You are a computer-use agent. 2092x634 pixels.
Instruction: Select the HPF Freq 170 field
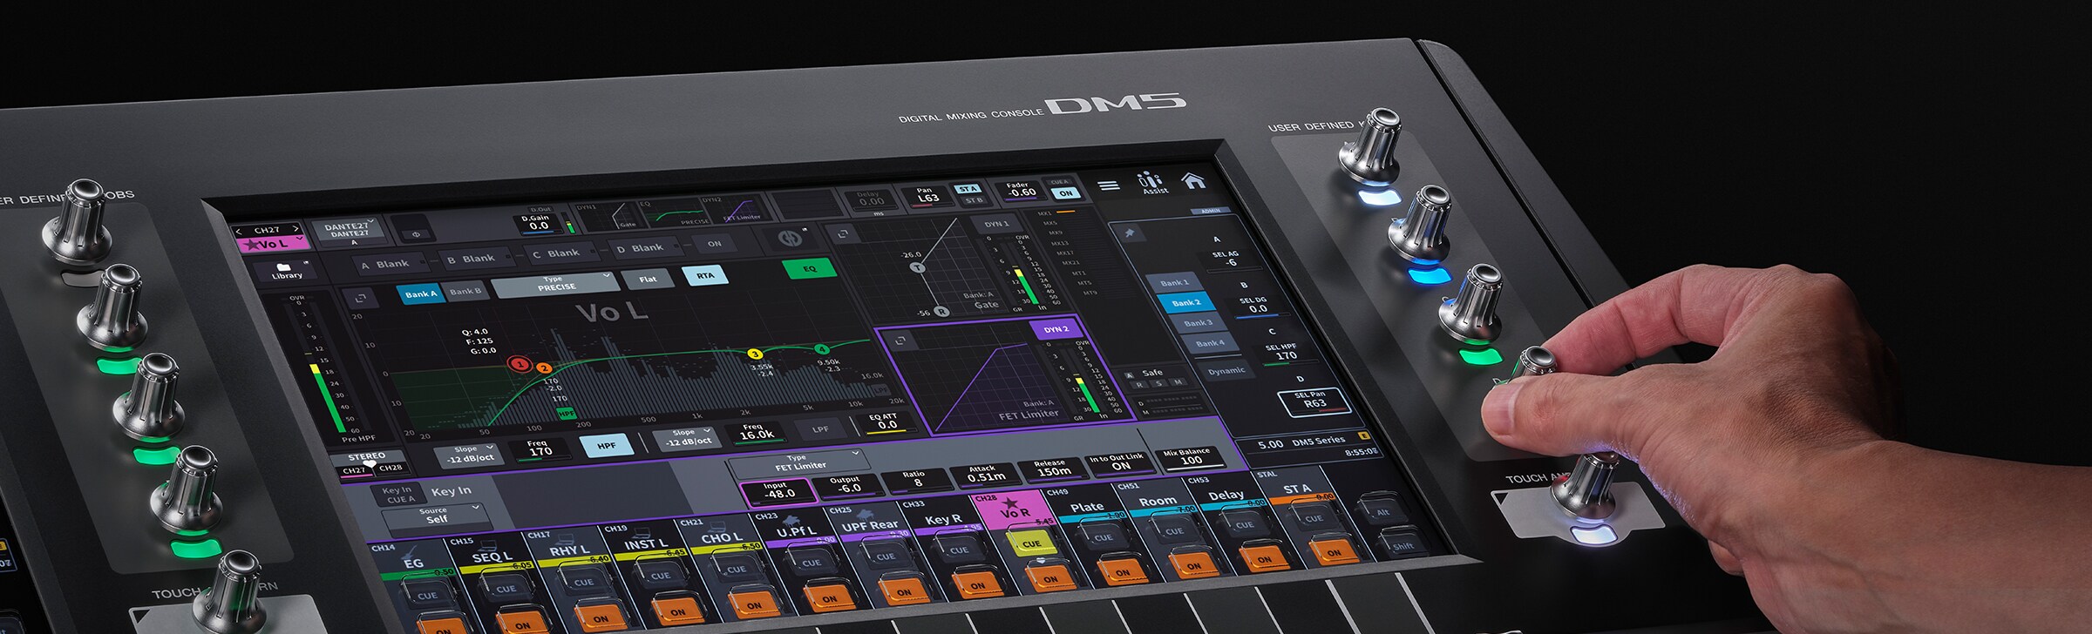tap(540, 449)
